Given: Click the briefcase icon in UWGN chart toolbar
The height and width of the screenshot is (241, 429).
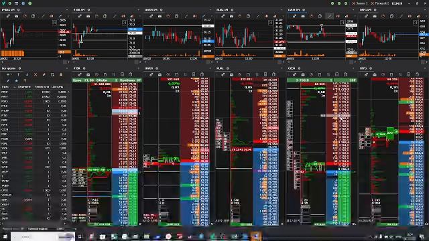Looking at the screenshot, I should (x=160, y=16).
